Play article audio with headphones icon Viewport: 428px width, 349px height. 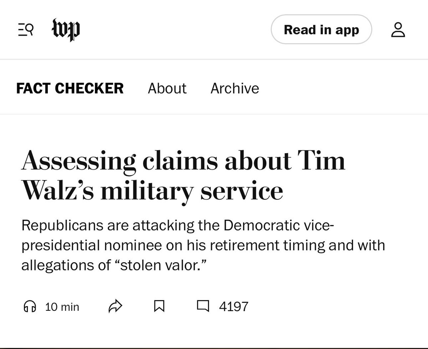(30, 306)
